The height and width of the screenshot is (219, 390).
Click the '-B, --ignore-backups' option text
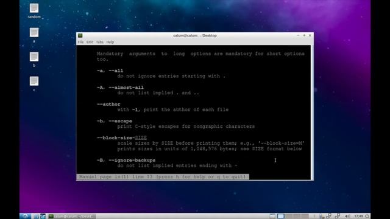pyautogui.click(x=126, y=160)
